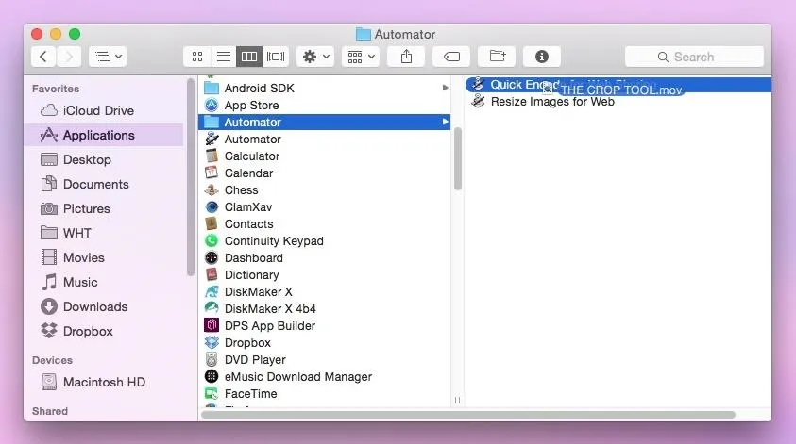Select the Quick Encode workflow row

618,85
